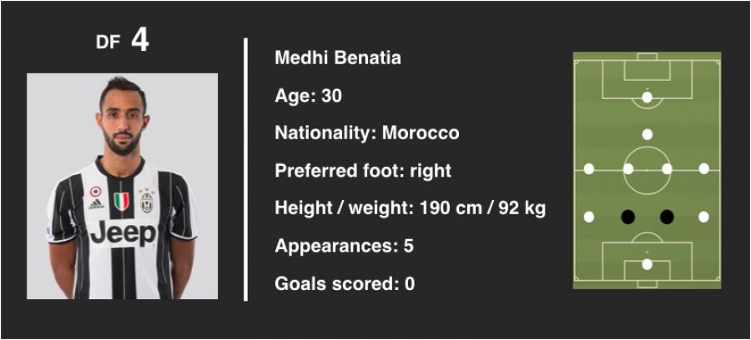
Task: Pick the far-right white dot on the halfway line
Action: pos(704,168)
